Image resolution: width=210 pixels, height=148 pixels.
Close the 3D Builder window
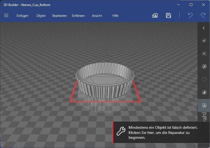pos(203,5)
